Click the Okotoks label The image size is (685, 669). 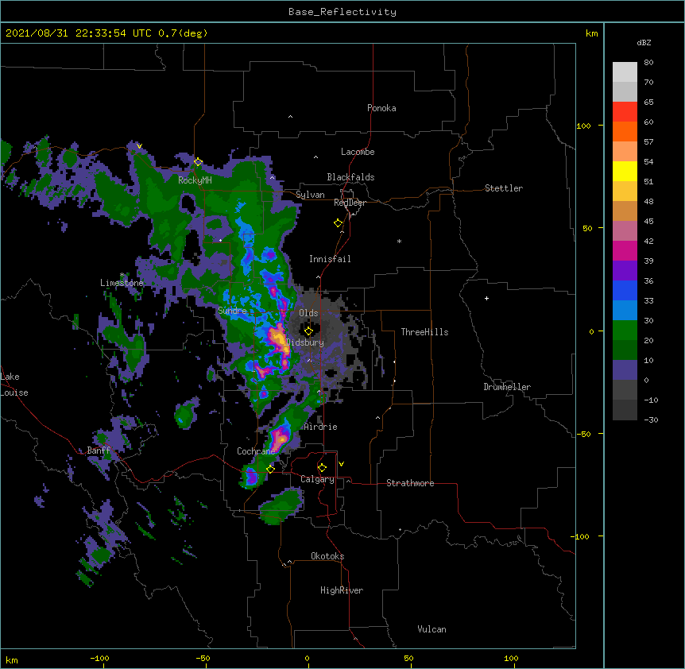pos(327,556)
